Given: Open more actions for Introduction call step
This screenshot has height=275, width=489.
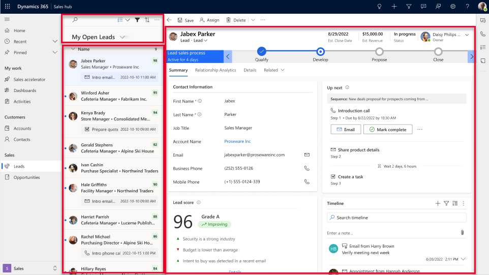Looking at the screenshot, I should coord(420,130).
